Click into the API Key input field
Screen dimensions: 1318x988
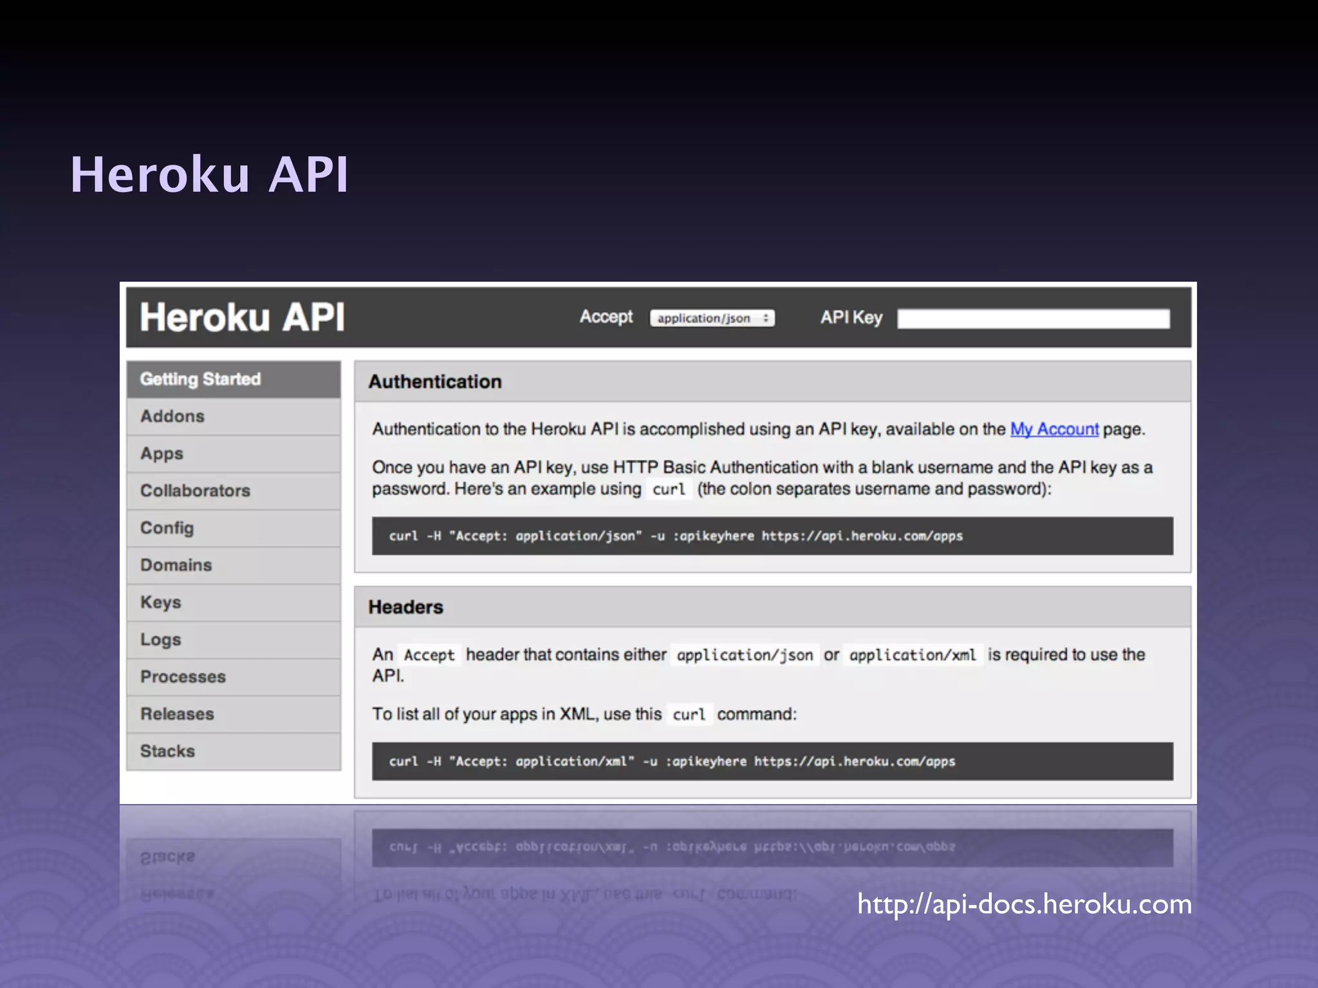click(1034, 319)
